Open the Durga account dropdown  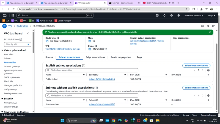[x=211, y=15]
